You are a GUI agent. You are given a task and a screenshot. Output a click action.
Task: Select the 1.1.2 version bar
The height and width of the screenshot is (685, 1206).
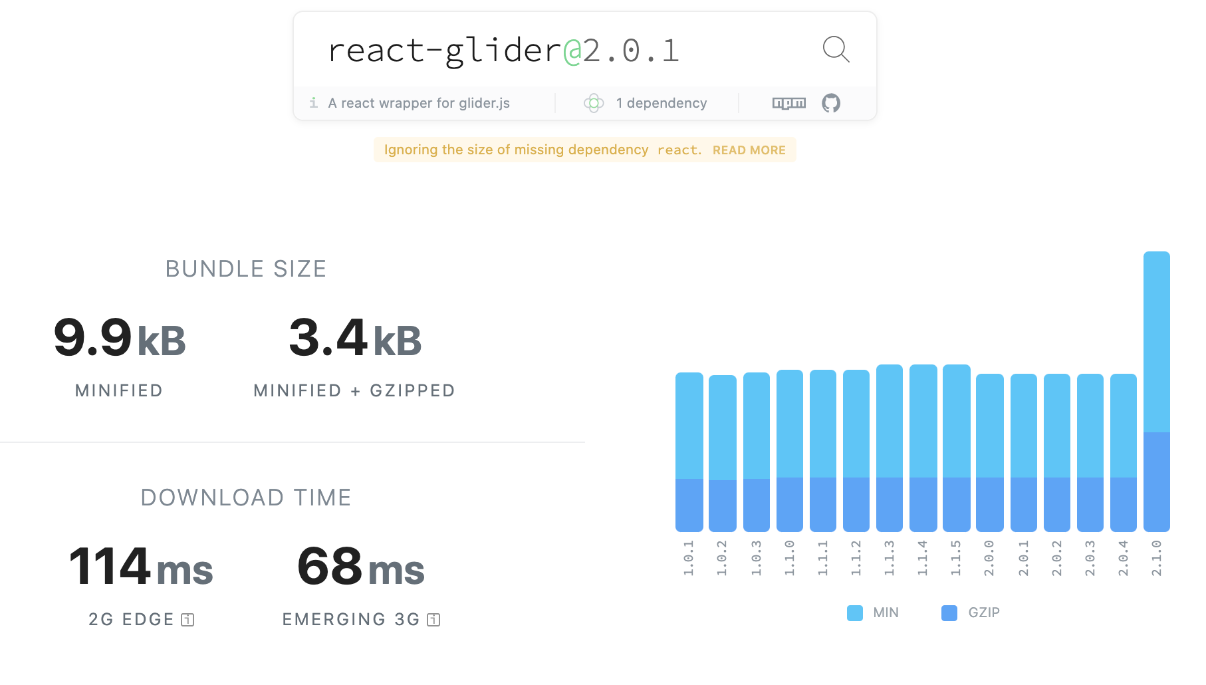(x=856, y=451)
